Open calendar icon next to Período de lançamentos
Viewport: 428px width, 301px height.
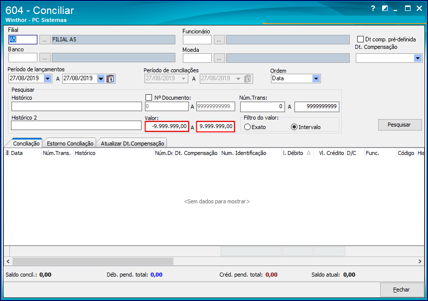(x=111, y=79)
